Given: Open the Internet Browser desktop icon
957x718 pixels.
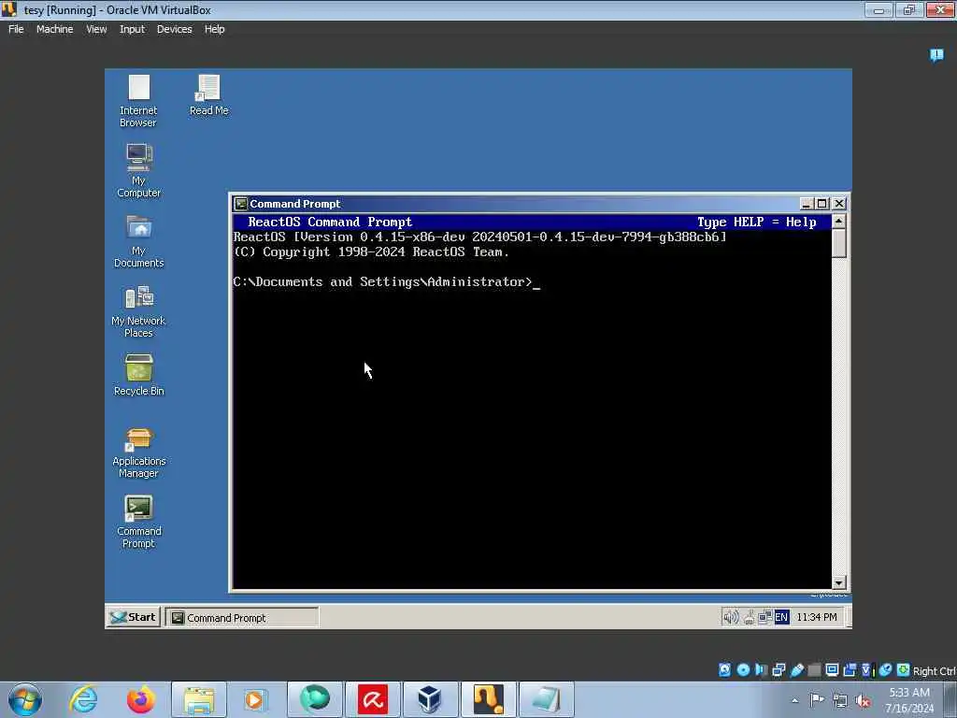Looking at the screenshot, I should [x=138, y=101].
